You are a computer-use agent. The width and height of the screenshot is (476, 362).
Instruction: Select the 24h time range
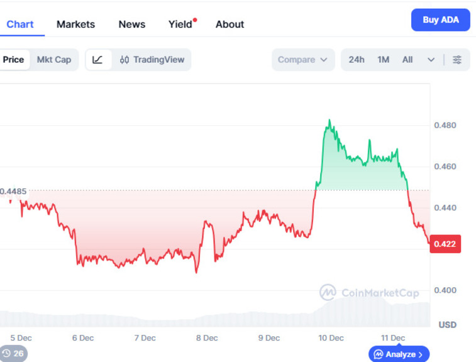click(x=357, y=60)
